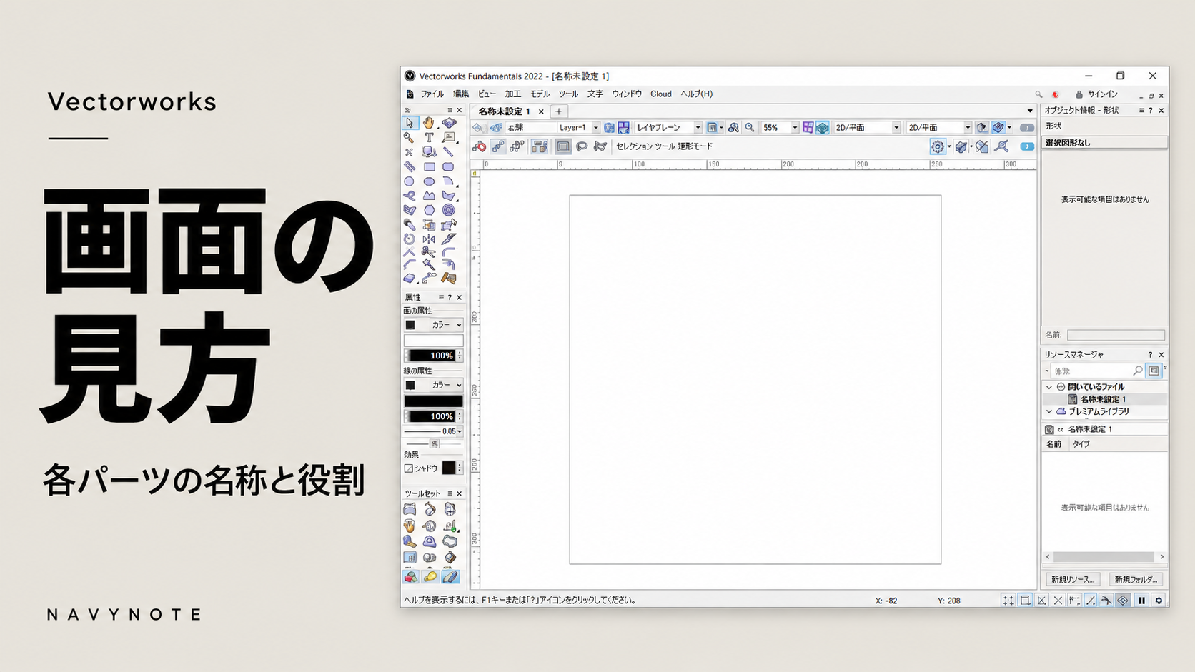Select the Pan hand tool
1195x672 pixels.
[428, 123]
